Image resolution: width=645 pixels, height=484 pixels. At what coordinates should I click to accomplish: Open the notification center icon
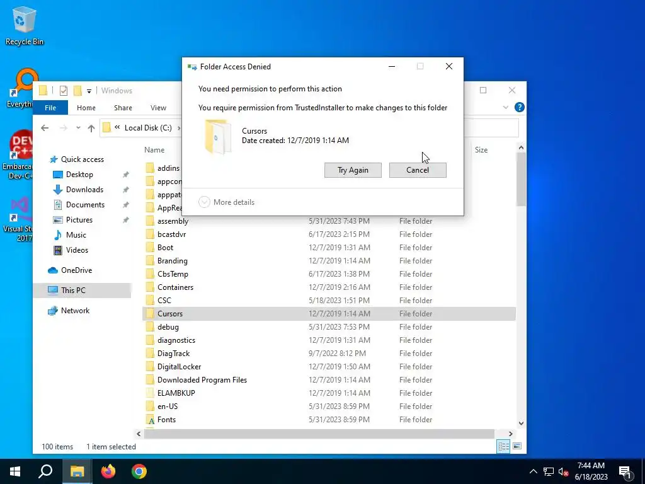(x=625, y=472)
